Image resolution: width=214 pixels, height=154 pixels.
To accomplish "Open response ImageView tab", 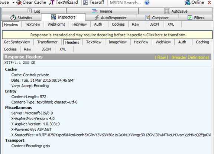I will pyautogui.click(x=118, y=42).
